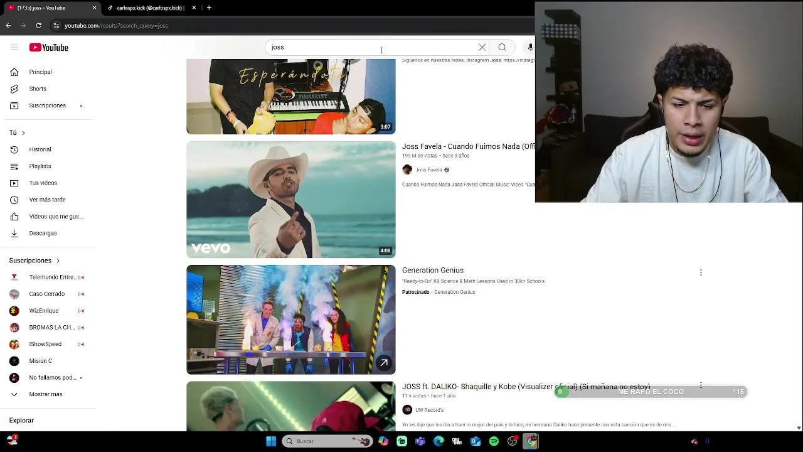The height and width of the screenshot is (452, 803).
Task: Go forward in the browser
Action: coord(23,26)
